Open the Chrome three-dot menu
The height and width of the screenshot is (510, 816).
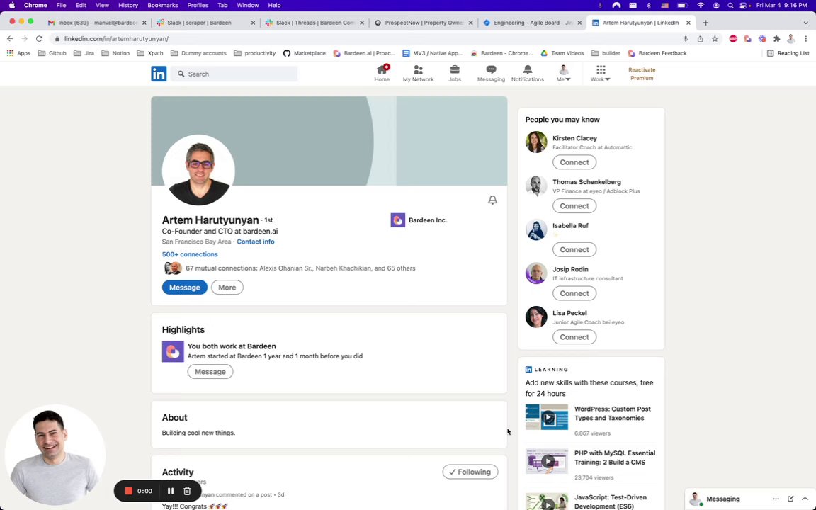click(805, 39)
